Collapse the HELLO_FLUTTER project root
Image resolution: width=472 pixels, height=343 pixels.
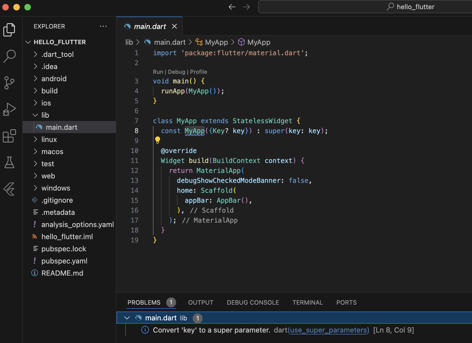(x=28, y=42)
